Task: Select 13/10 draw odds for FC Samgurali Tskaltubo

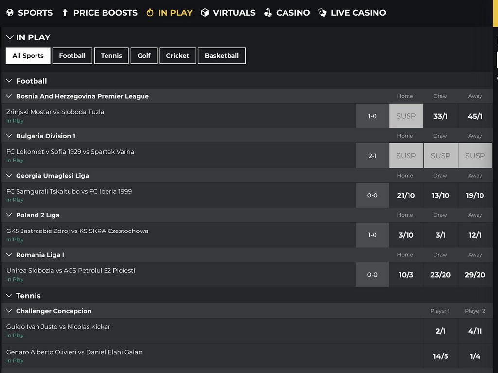Action: 440,195
